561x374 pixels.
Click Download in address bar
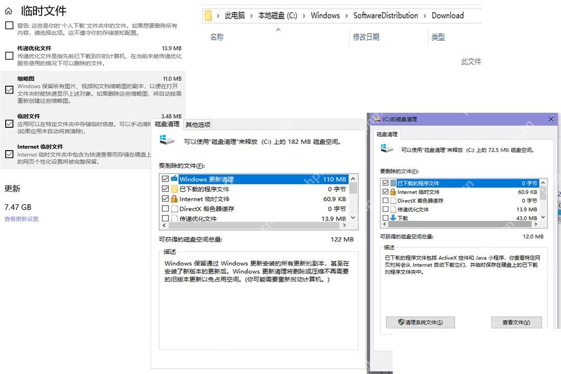coord(448,16)
